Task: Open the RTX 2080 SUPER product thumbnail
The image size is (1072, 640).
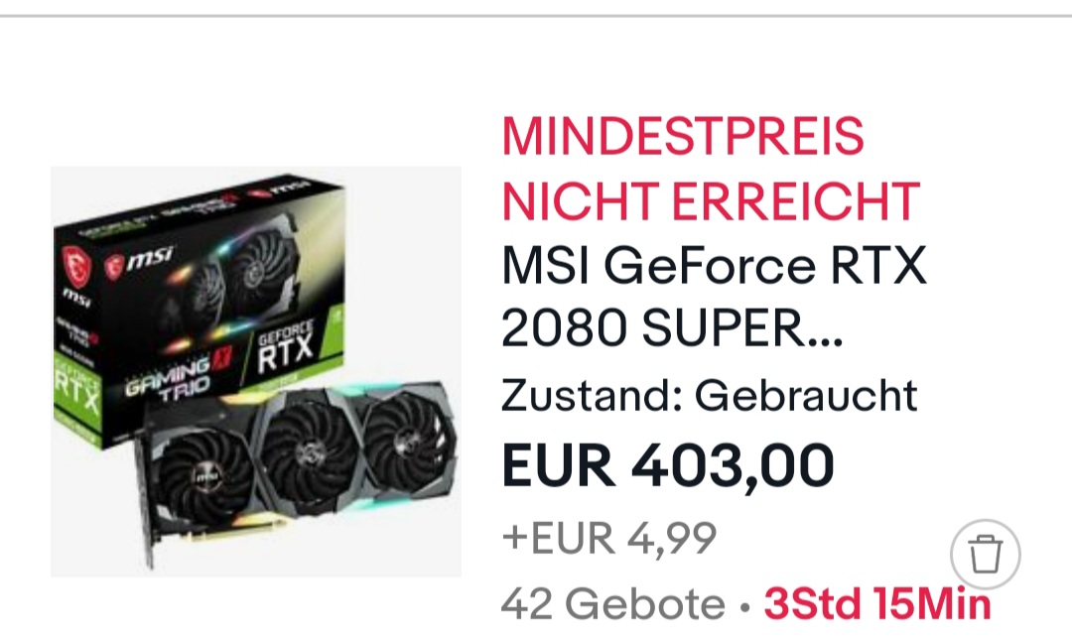Action: 256,371
